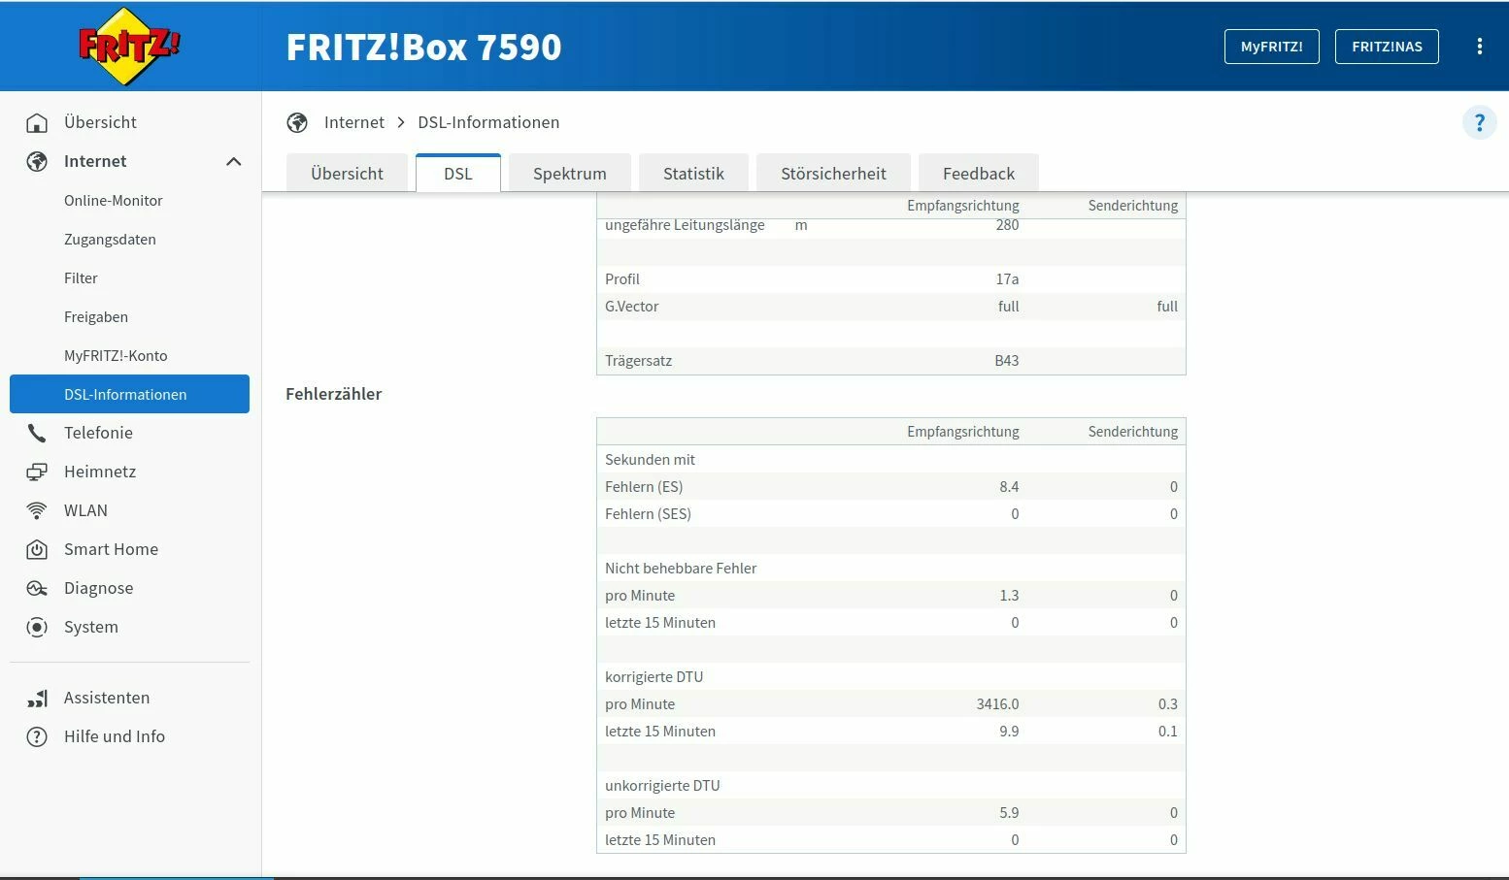Screen dimensions: 1509x880
Task: Click the MyFRITZ! button
Action: click(1272, 47)
